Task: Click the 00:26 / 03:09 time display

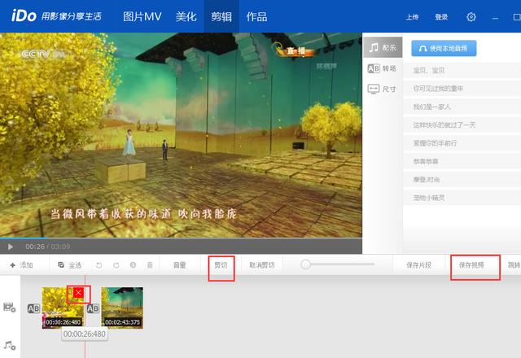Action: (47, 247)
